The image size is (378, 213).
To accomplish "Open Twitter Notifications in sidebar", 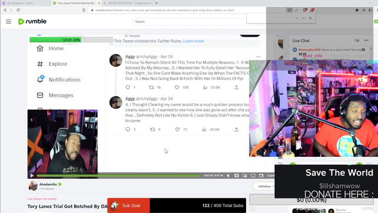I will pyautogui.click(x=59, y=80).
